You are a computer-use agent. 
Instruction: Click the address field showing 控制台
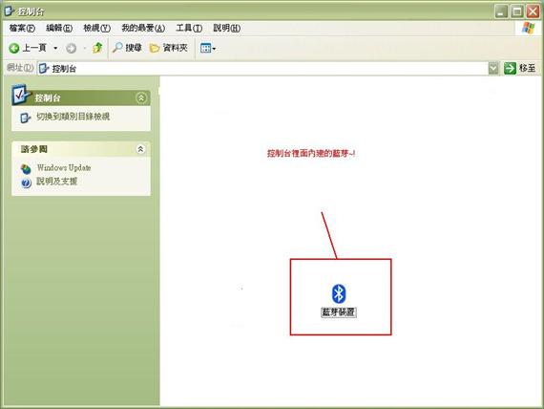click(262, 69)
